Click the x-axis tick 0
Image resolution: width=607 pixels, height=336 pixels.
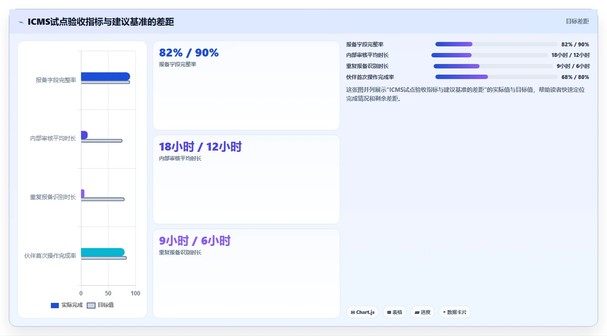(81, 294)
